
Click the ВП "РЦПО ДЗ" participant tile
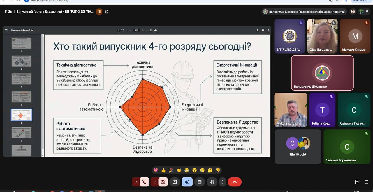pos(290,36)
